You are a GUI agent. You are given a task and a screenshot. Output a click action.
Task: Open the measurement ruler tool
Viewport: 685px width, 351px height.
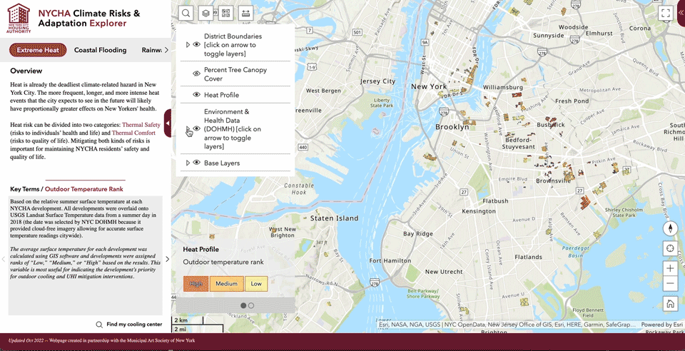(x=245, y=13)
